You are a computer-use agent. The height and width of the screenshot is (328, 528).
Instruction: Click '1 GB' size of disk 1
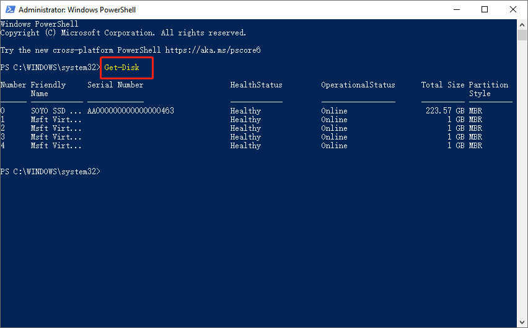[x=456, y=120]
